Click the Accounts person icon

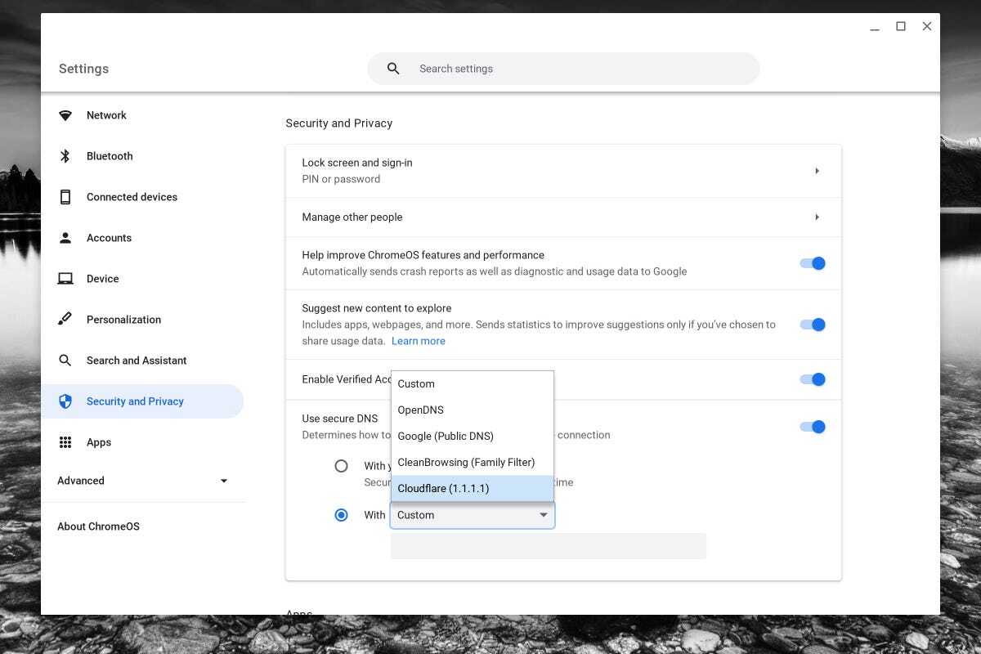[65, 238]
